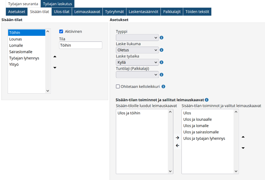Uncheck the Aktiivinen checkbox
The width and height of the screenshot is (265, 180).
point(61,32)
